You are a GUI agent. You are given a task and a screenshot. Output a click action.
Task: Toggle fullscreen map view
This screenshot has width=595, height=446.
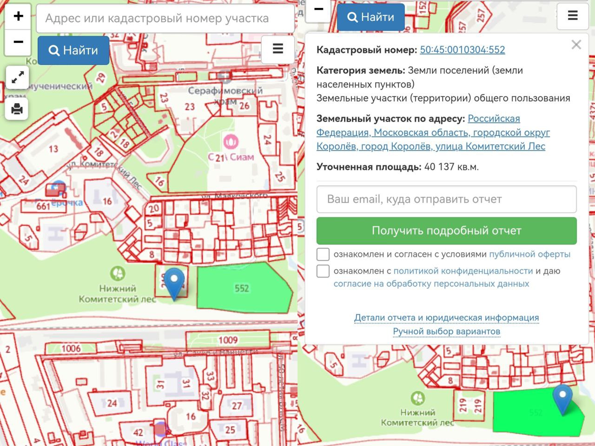coord(17,77)
